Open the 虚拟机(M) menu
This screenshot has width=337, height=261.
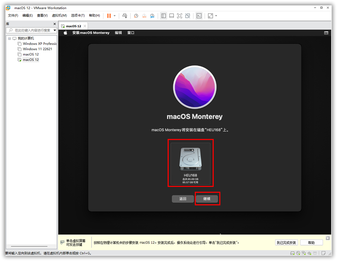(x=59, y=16)
